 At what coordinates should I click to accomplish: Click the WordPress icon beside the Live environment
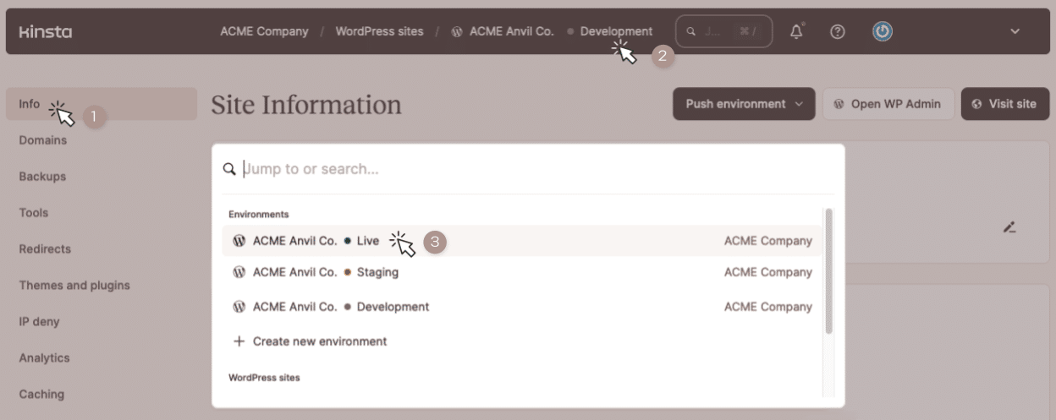click(239, 241)
